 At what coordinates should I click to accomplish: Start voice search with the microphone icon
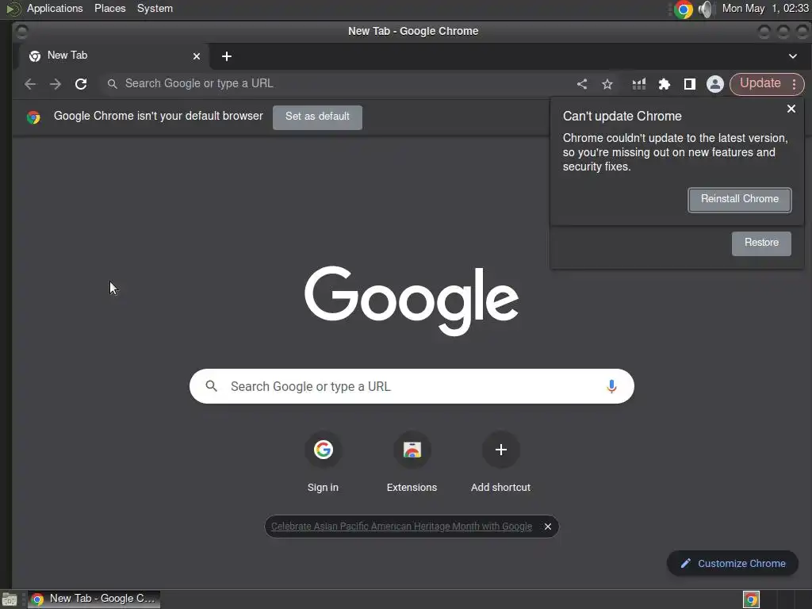611,386
